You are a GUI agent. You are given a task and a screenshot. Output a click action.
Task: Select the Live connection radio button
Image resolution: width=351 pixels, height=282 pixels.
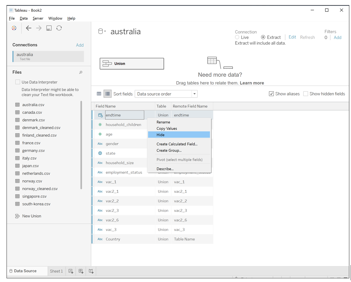pyautogui.click(x=237, y=37)
